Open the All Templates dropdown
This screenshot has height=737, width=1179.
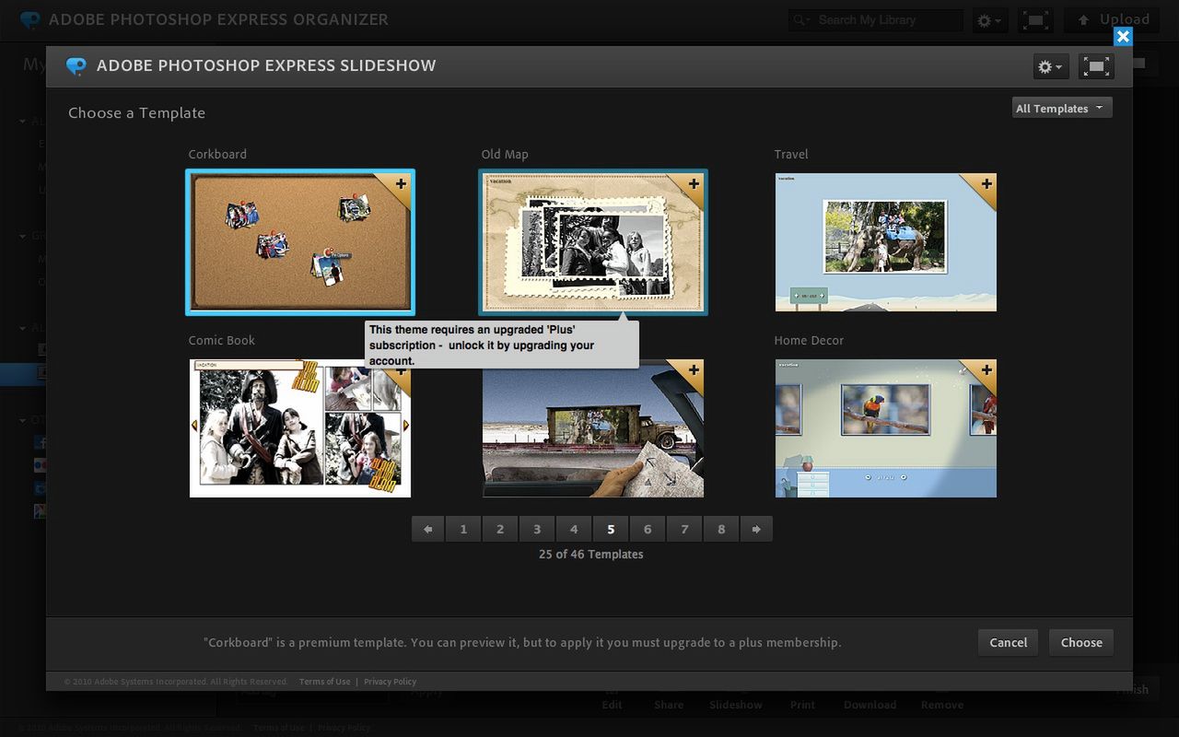click(1061, 109)
